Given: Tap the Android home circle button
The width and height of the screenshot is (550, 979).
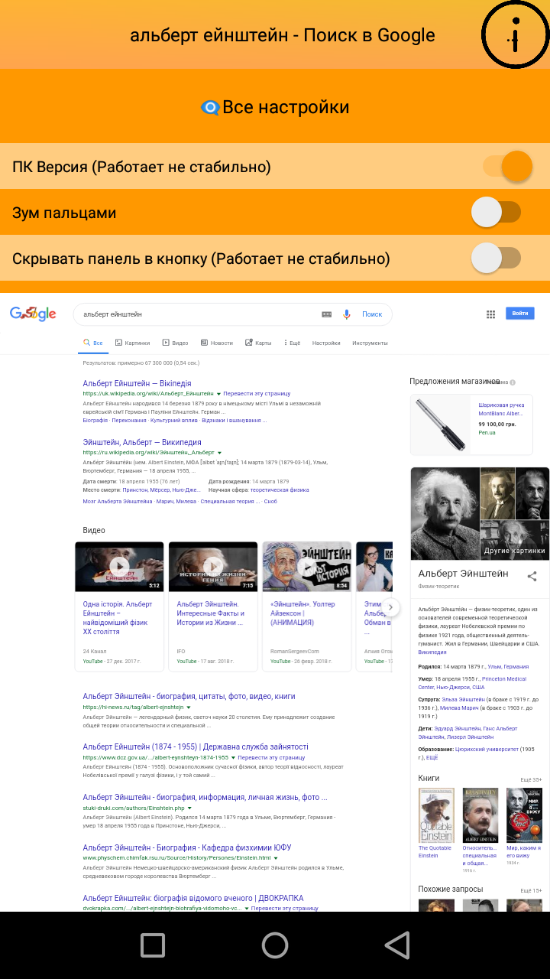Looking at the screenshot, I should [275, 945].
